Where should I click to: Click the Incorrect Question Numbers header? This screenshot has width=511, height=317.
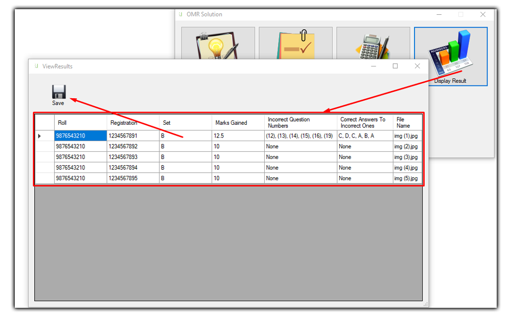pyautogui.click(x=300, y=123)
